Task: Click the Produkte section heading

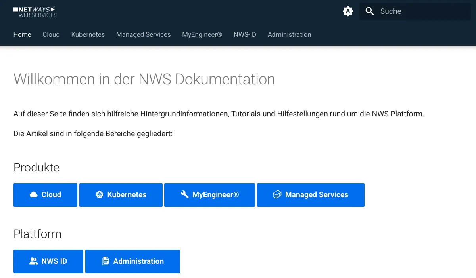Action: [36, 168]
